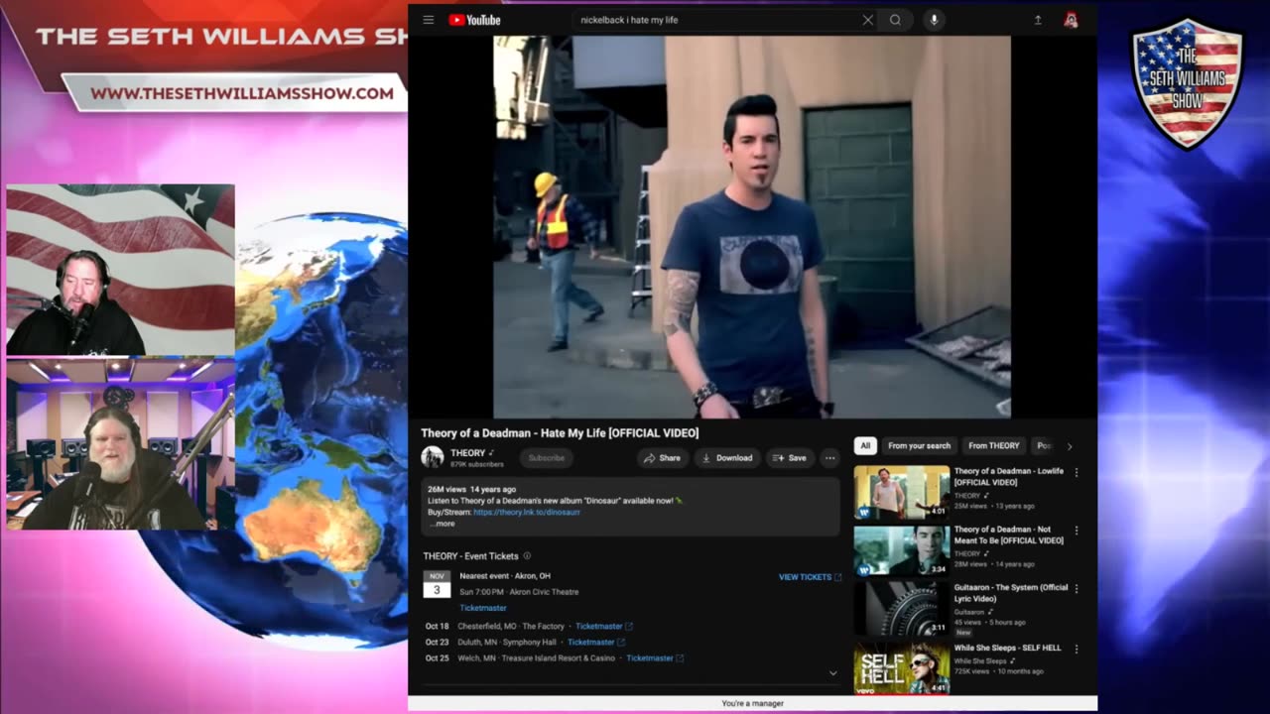The width and height of the screenshot is (1270, 714).
Task: Open the THEORY channel name link
Action: click(467, 452)
